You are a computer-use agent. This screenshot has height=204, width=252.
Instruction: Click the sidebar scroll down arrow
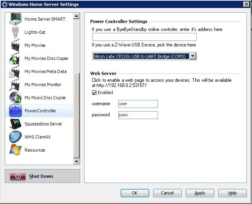[x=76, y=161]
